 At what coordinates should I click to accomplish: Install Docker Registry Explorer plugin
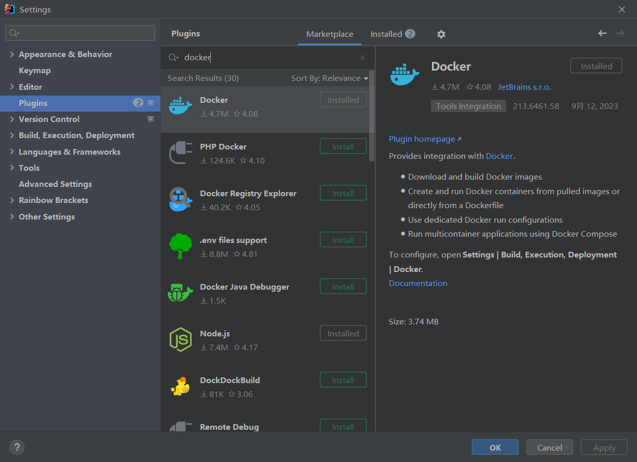pyautogui.click(x=343, y=193)
